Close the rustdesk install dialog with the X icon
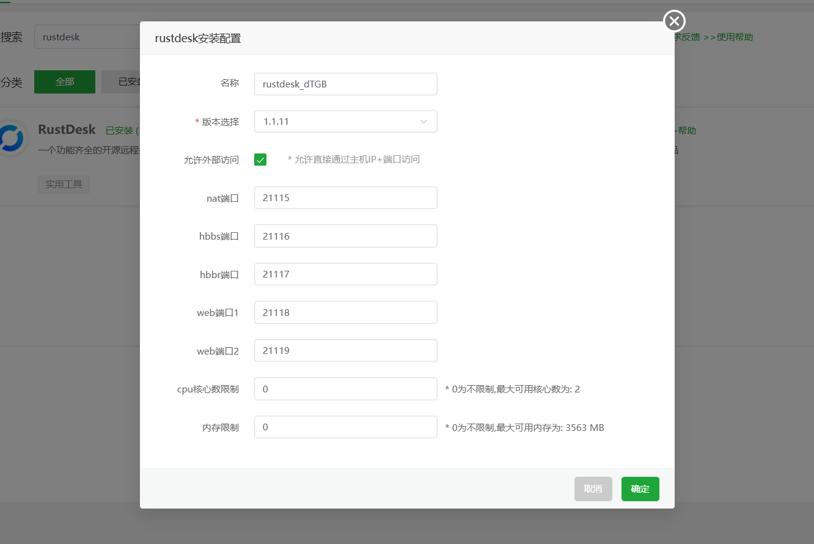This screenshot has width=814, height=544. [x=674, y=21]
